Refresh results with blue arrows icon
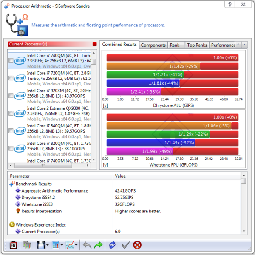The height and width of the screenshot is (255, 255). (112, 245)
